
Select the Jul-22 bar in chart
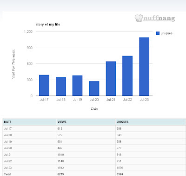127,76
